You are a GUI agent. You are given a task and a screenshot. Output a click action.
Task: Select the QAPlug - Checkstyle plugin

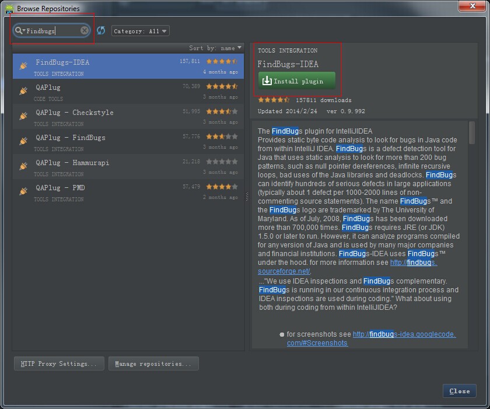tap(128, 117)
